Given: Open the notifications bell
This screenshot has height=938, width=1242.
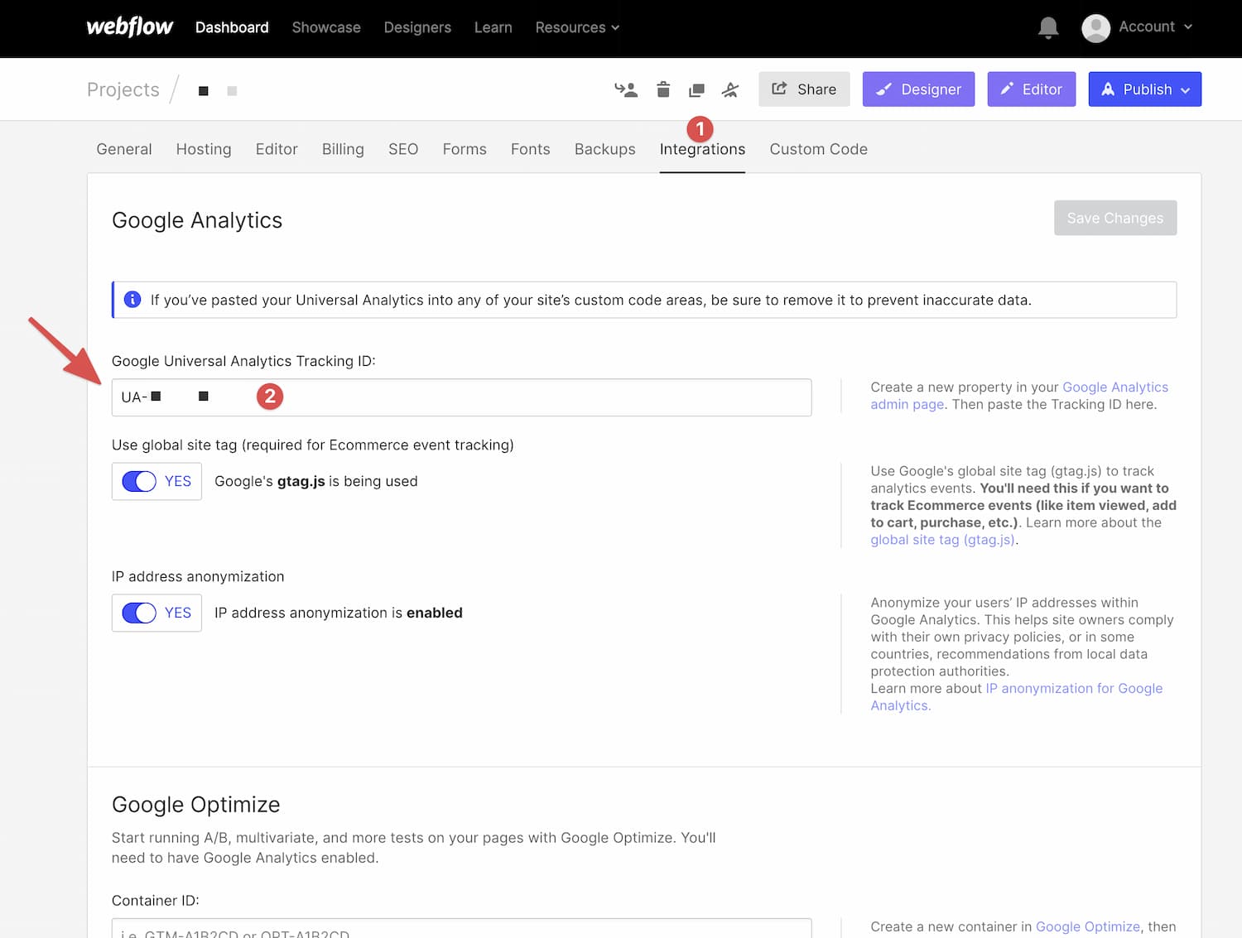Looking at the screenshot, I should click(1048, 27).
